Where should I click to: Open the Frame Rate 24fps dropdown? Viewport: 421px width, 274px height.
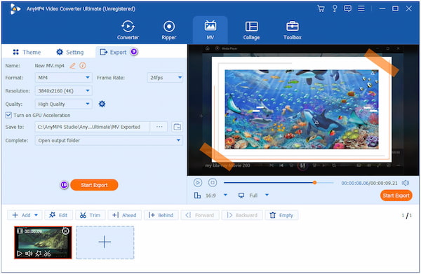coord(165,78)
